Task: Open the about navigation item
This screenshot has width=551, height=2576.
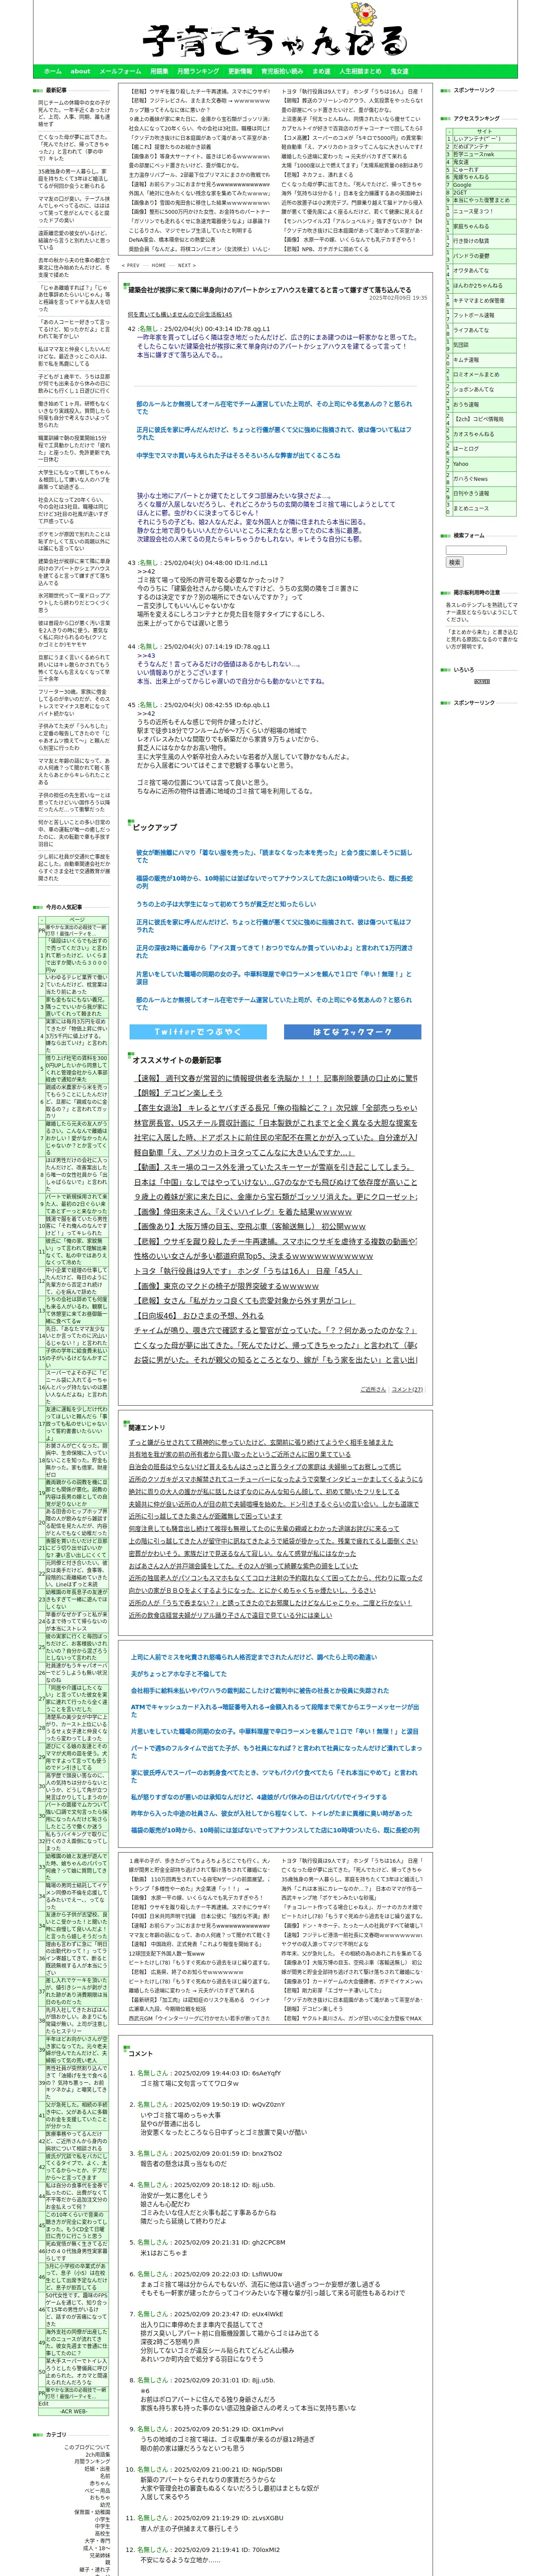Action: pyautogui.click(x=80, y=72)
